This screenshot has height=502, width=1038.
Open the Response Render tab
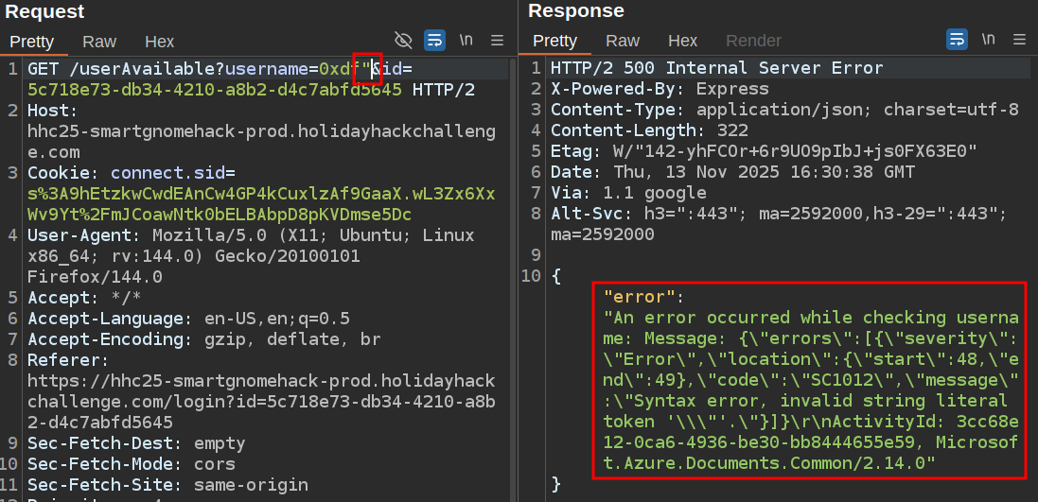[x=753, y=41]
